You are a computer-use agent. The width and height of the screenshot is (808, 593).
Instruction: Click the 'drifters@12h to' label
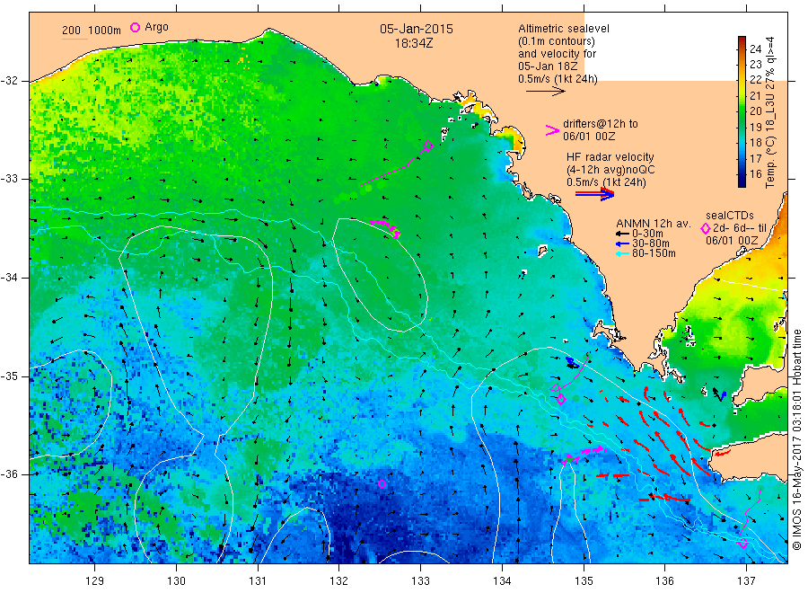pos(601,124)
